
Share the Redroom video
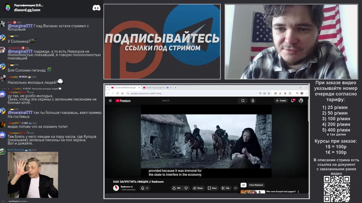pyautogui.click(x=198, y=188)
